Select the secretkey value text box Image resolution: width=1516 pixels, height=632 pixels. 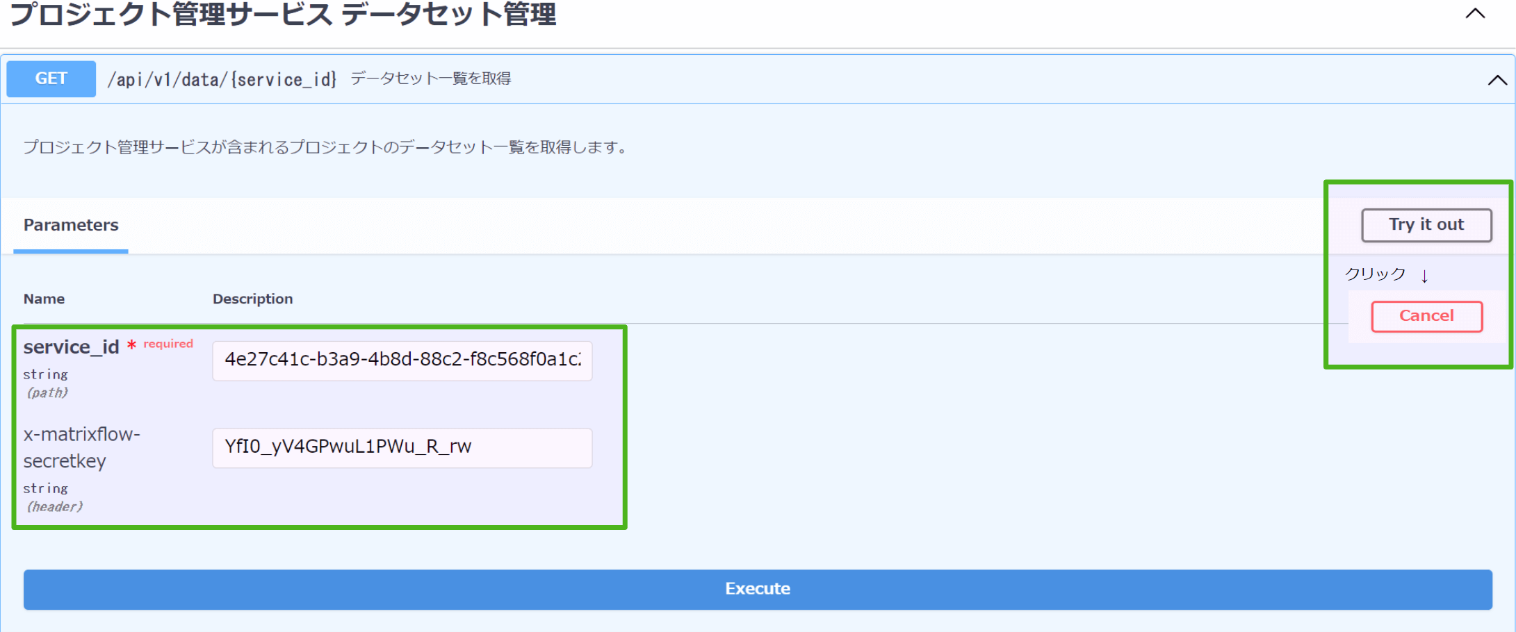401,447
